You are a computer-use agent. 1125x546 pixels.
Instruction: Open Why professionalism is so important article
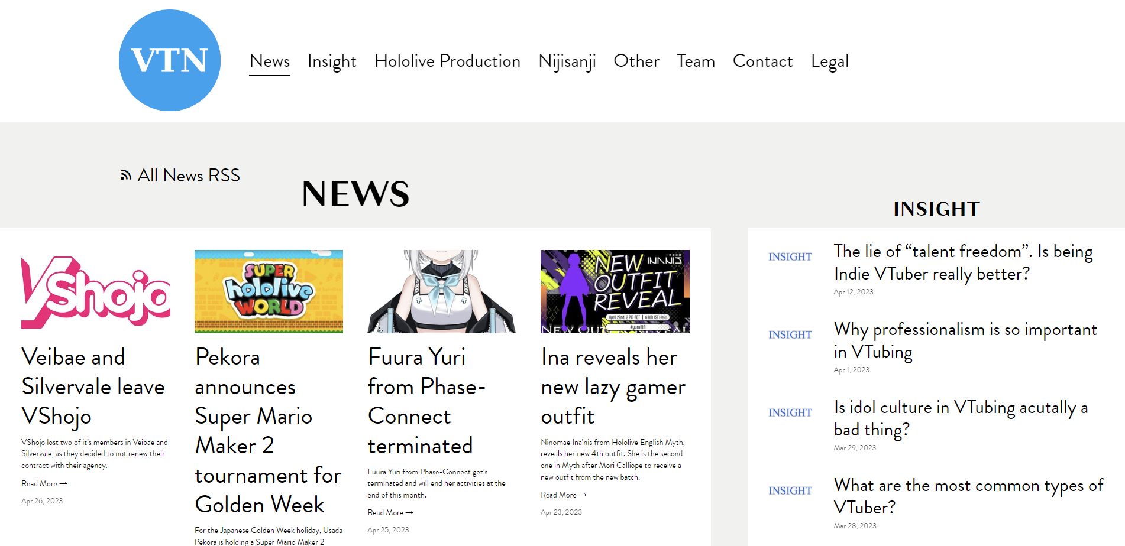(x=965, y=340)
